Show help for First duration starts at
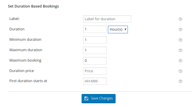This screenshot has height=107, width=196. click(180, 81)
